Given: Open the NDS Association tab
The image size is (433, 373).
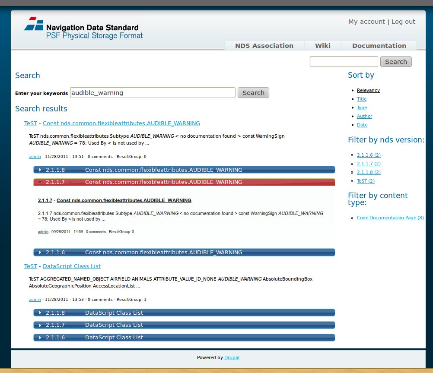Looking at the screenshot, I should (x=264, y=46).
